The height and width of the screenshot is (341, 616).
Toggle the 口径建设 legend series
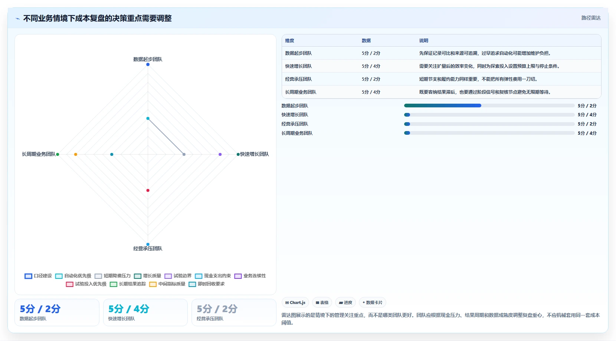point(38,276)
